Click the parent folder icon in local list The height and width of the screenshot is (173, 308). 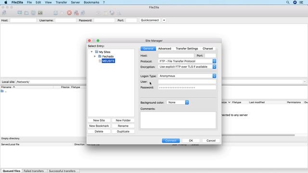point(2,91)
